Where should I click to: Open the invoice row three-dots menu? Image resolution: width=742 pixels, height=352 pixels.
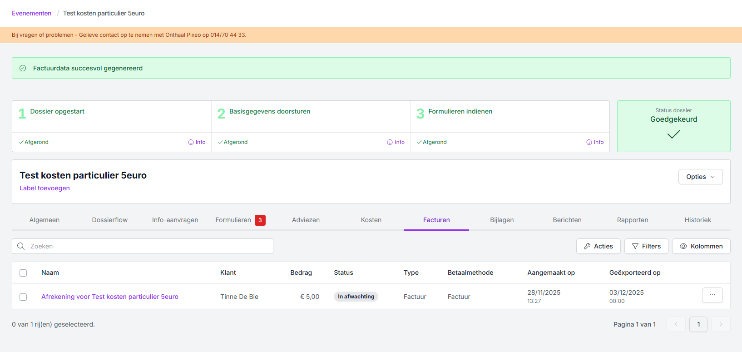712,295
